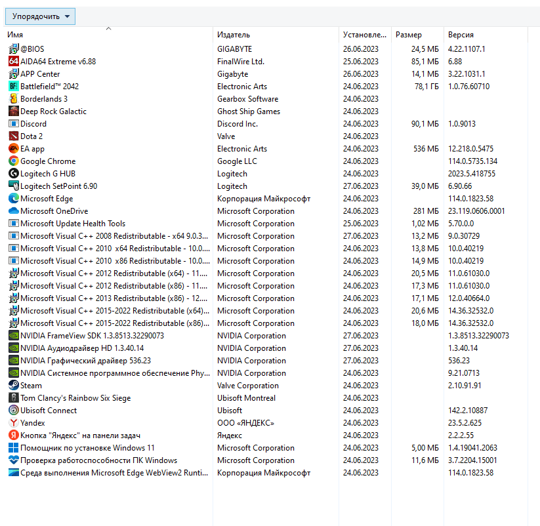Select the Yandex browser icon
This screenshot has height=526, width=540.
pos(13,423)
